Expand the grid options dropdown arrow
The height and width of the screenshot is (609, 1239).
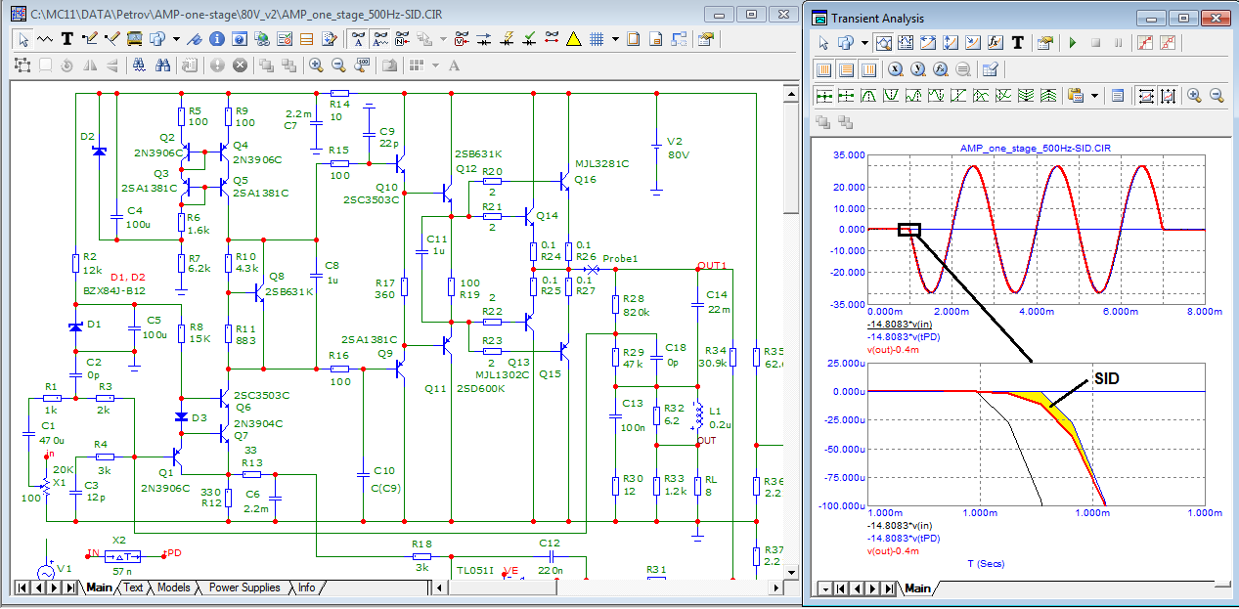pyautogui.click(x=615, y=39)
